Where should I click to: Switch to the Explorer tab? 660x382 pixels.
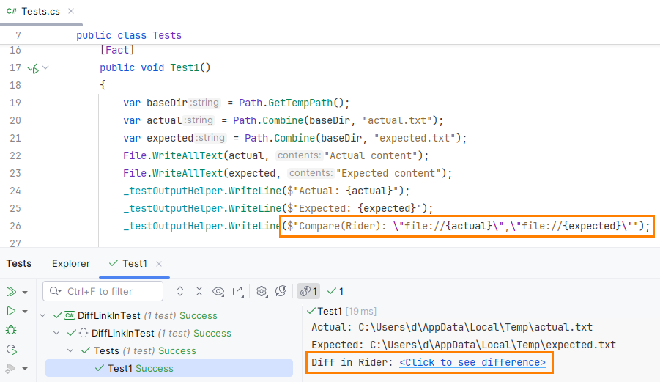tap(71, 264)
